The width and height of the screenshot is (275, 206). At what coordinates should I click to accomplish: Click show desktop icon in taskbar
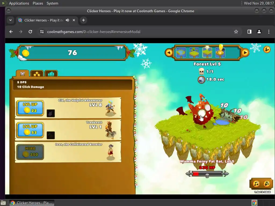(x=3, y=203)
